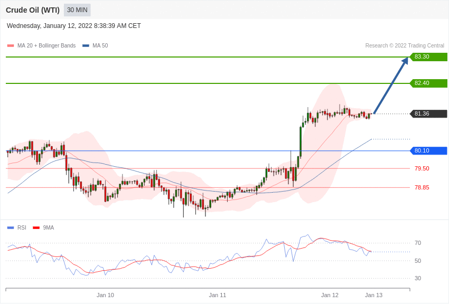Select the 81.36 current price tag
Screen dimensions: 449x304
click(429, 113)
